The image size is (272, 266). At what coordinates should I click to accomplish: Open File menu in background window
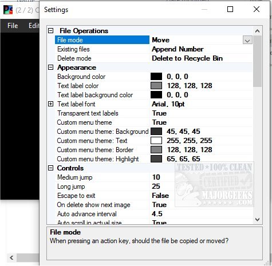13,26
